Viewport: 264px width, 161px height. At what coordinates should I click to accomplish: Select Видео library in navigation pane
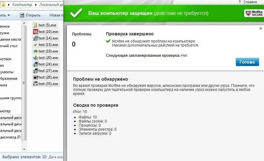[2, 65]
